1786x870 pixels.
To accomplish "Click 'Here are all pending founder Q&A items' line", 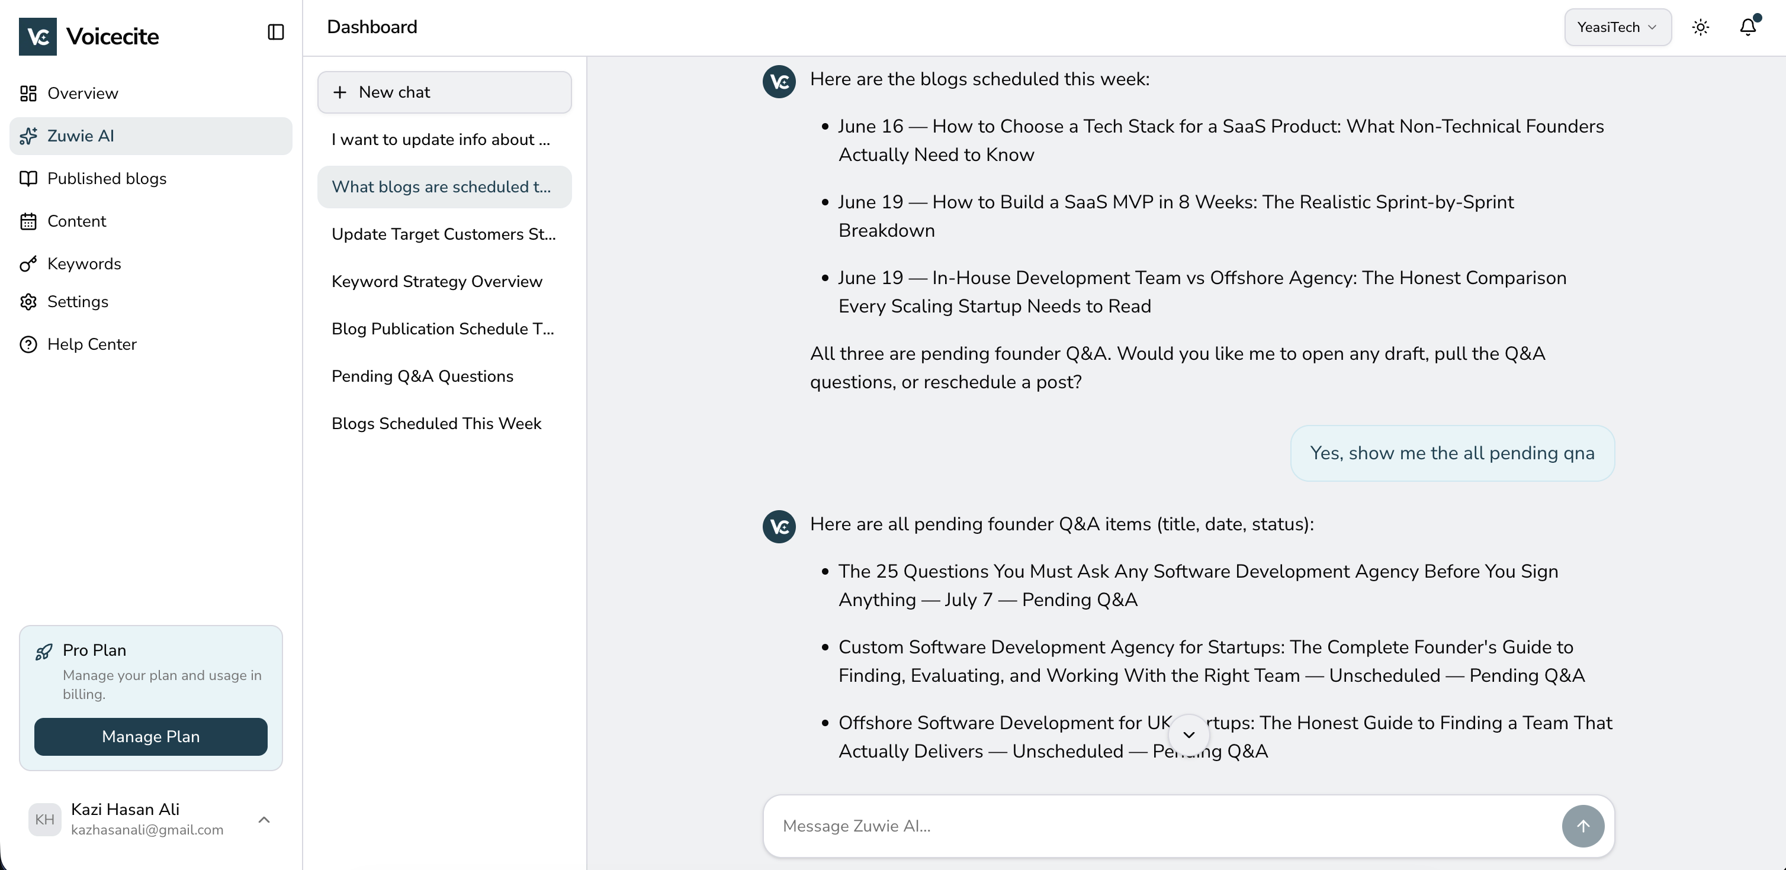I will click(x=1062, y=524).
